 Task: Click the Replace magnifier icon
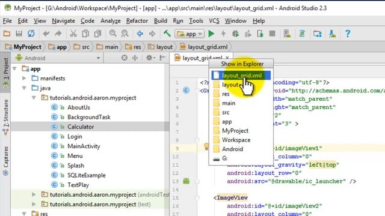(x=125, y=34)
